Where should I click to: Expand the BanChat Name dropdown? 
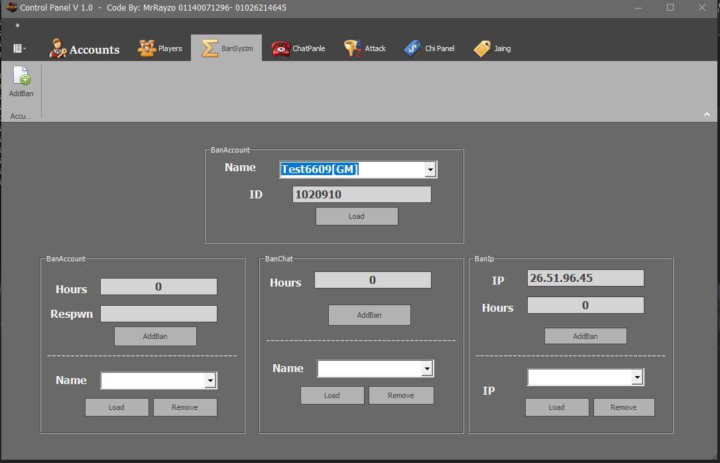click(427, 368)
